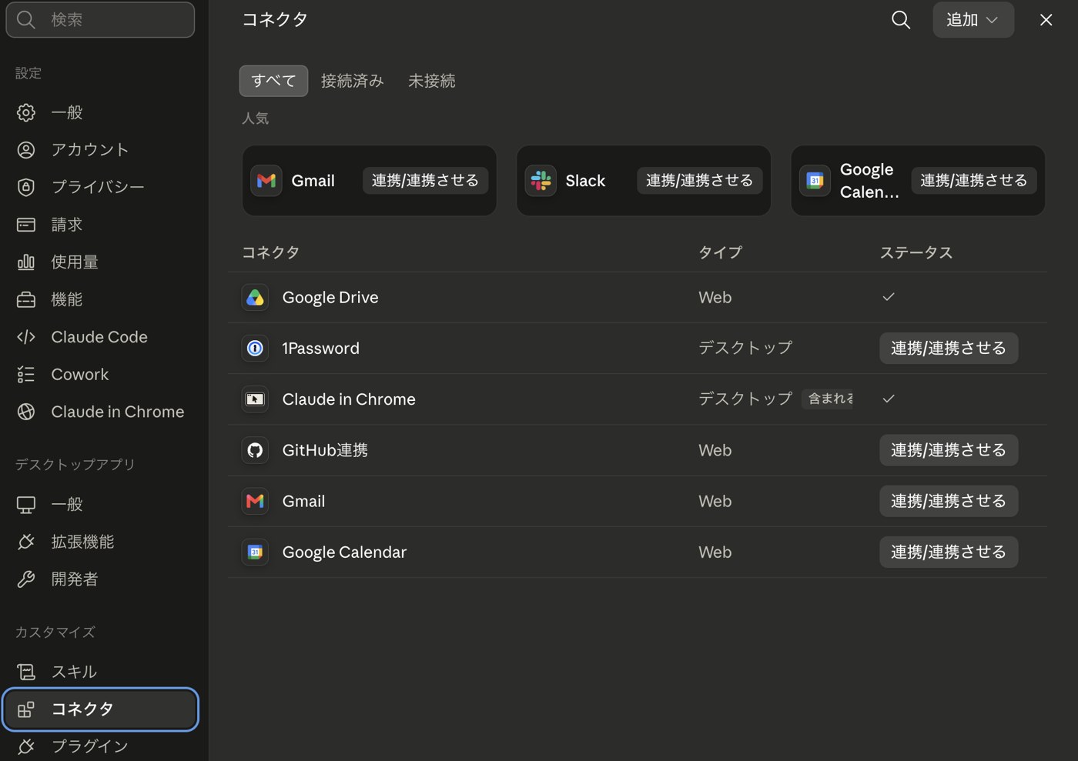1078x761 pixels.
Task: Open the Google Drive connector row
Action: pos(638,297)
